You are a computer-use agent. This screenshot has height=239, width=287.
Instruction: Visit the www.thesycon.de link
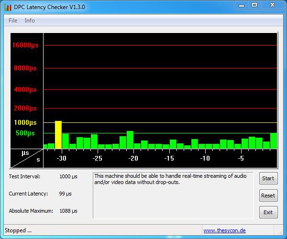coord(224,230)
